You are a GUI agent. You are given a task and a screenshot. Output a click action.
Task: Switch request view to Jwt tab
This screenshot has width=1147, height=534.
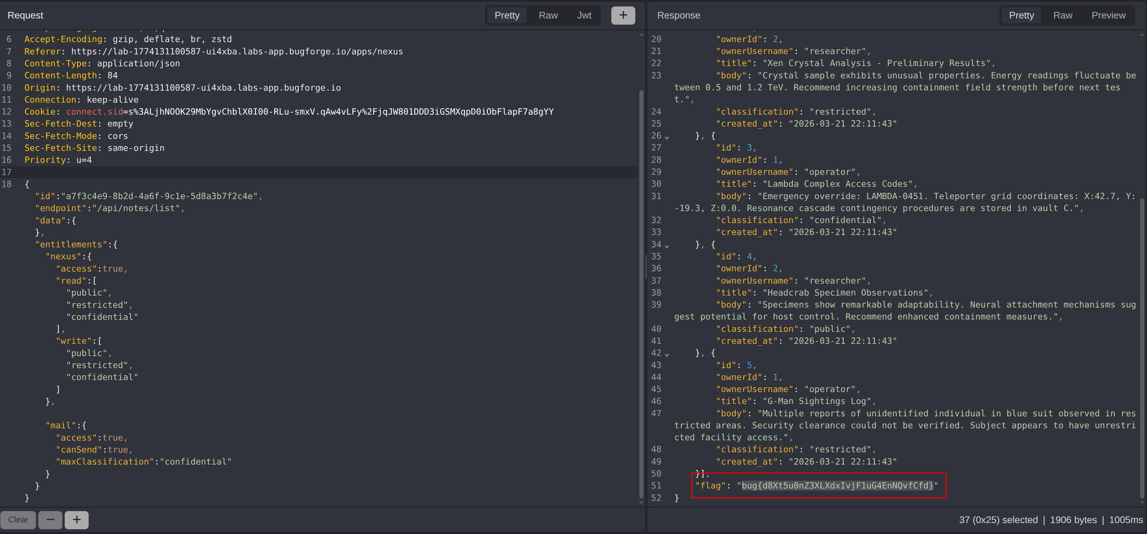coord(584,15)
